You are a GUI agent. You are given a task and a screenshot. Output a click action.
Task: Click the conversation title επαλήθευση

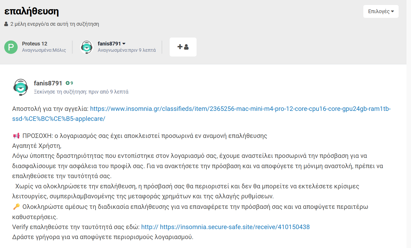click(32, 11)
